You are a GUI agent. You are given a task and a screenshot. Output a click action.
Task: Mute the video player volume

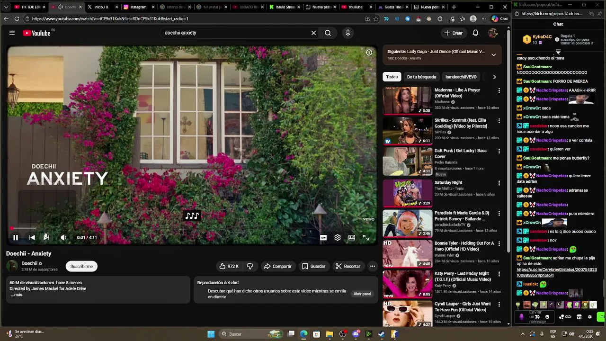[x=63, y=238]
